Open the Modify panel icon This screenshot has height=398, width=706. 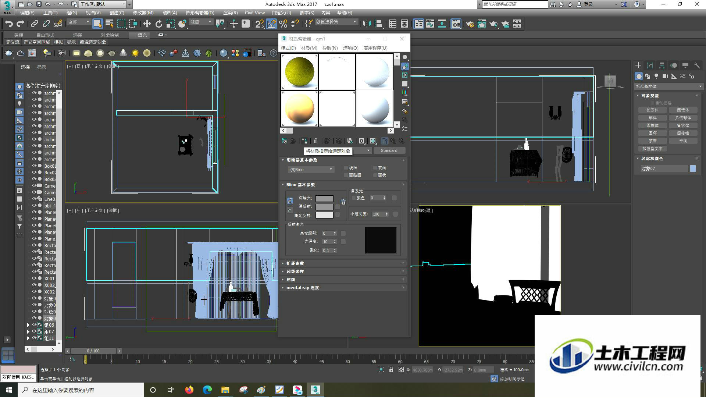tap(650, 65)
